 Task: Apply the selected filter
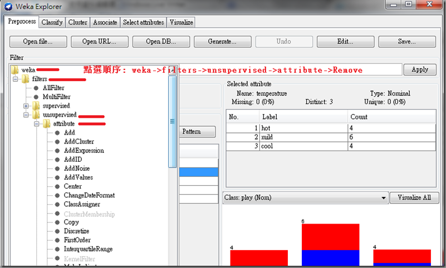click(420, 70)
